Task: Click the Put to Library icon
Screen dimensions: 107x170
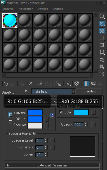Action: pos(59,84)
